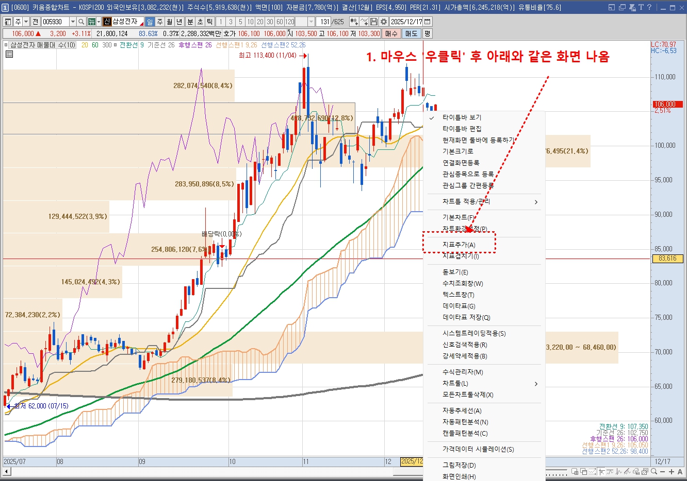Select the 일 daily period toggle

tap(150, 22)
